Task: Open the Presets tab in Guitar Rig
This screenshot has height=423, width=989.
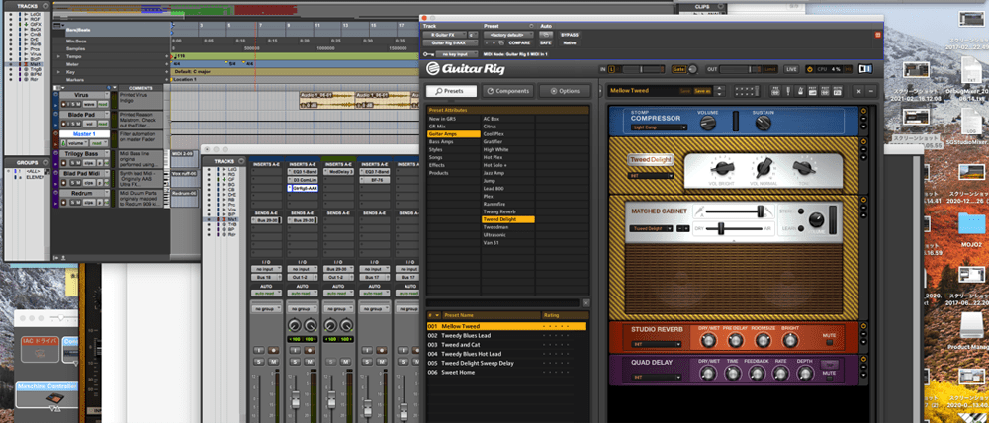Action: pyautogui.click(x=451, y=91)
